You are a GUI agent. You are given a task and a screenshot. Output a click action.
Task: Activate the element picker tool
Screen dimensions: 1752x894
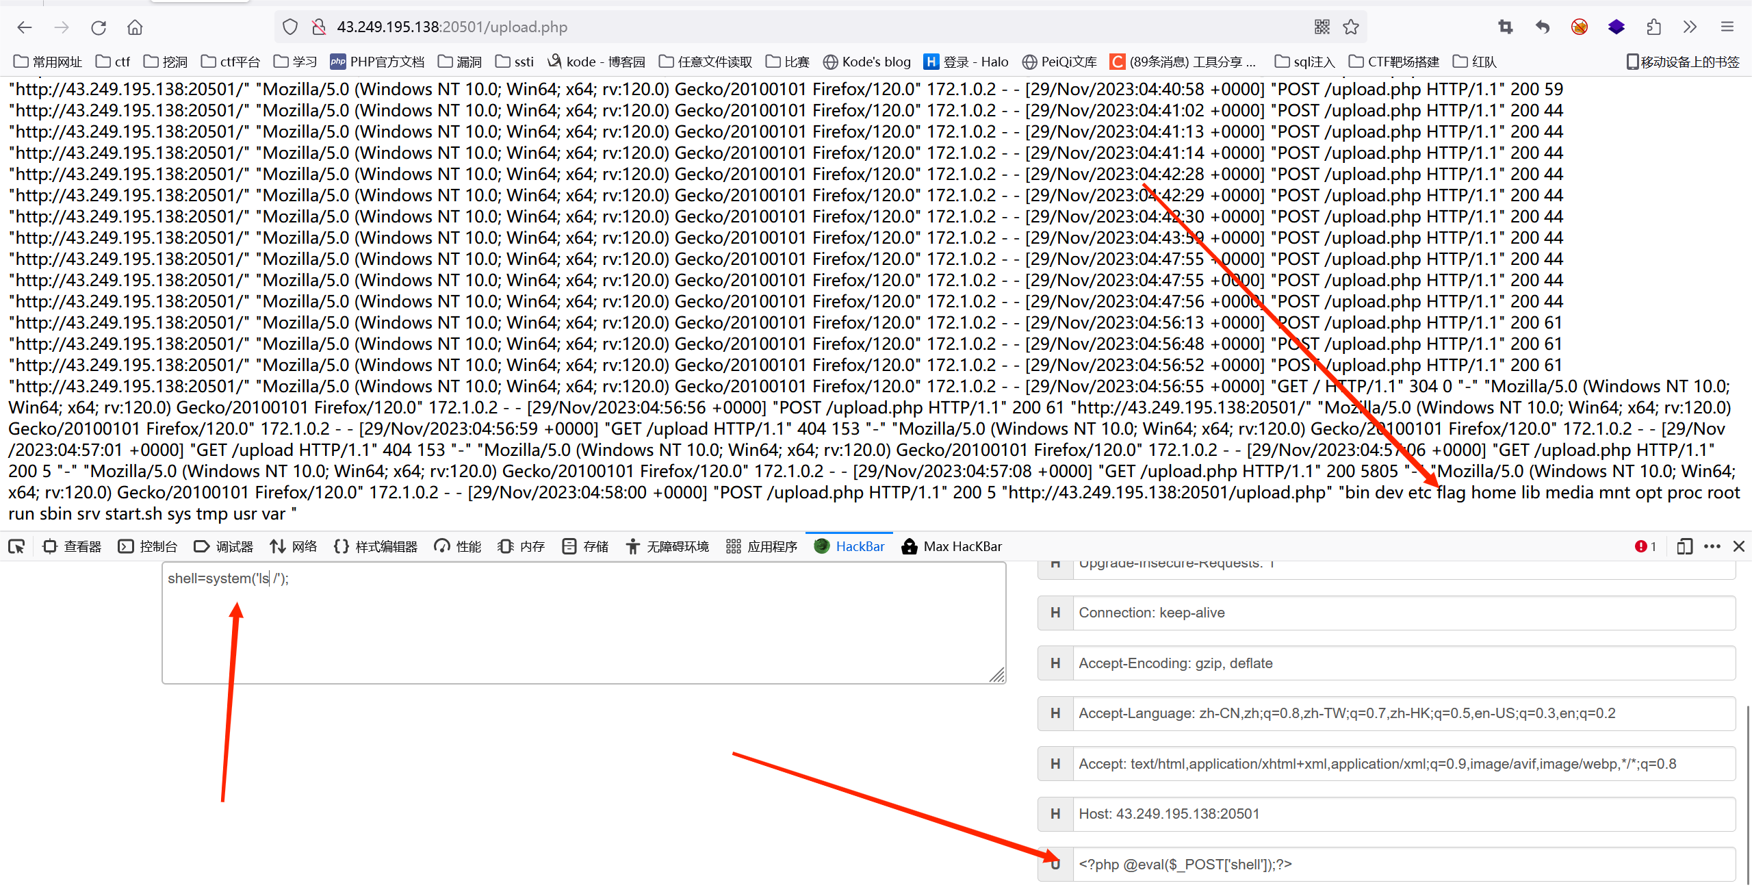click(x=16, y=546)
